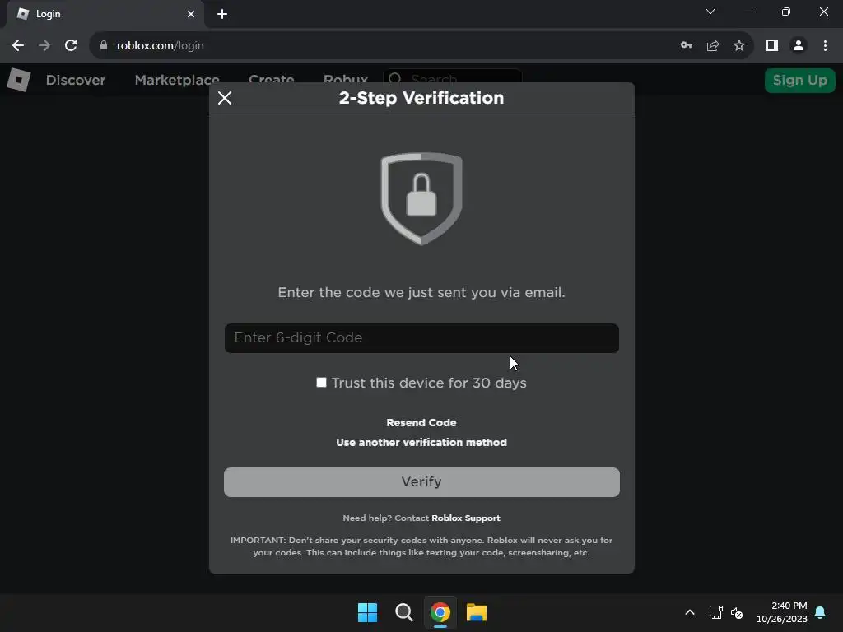Click the Verify button
The width and height of the screenshot is (843, 632).
421,482
